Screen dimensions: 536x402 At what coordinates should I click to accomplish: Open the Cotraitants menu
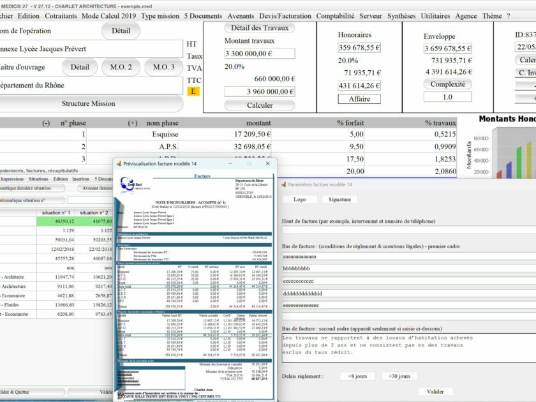tap(61, 16)
